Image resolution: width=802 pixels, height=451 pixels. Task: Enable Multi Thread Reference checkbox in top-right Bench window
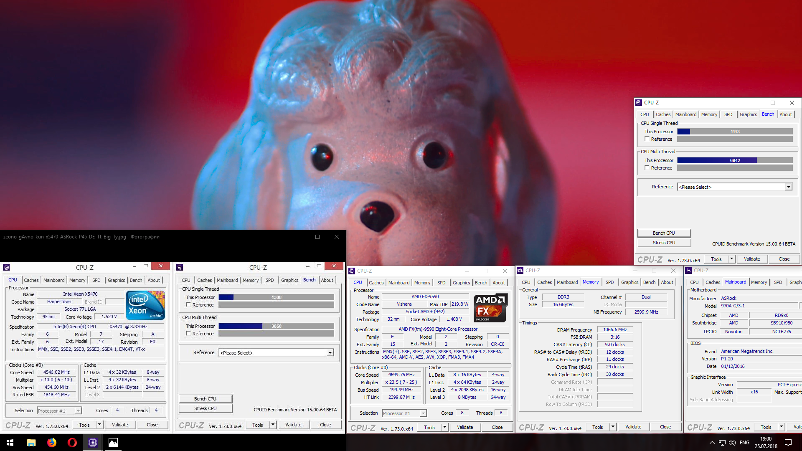click(x=647, y=168)
